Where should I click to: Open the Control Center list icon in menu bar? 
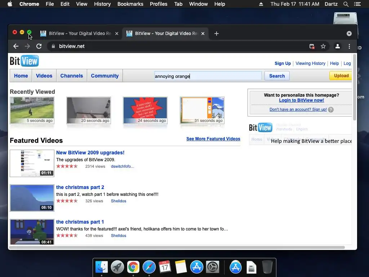(357, 4)
